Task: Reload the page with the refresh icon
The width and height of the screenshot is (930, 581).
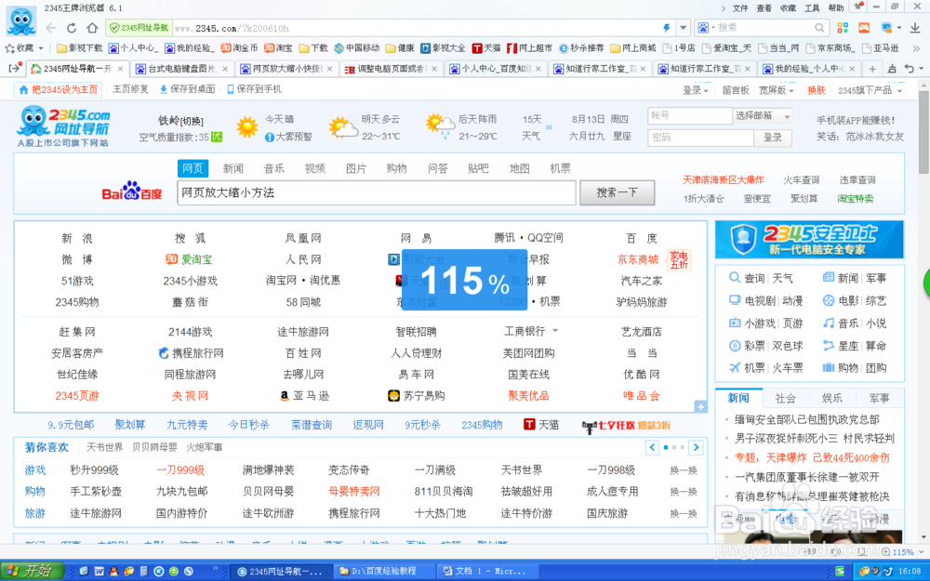Action: [72, 28]
